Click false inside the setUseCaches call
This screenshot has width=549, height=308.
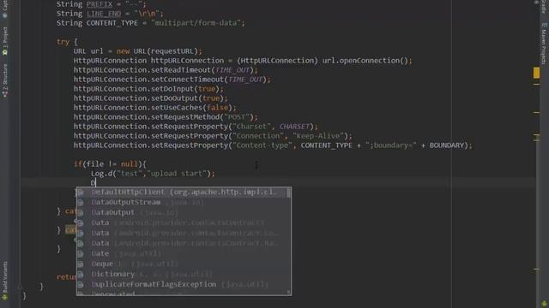click(217, 108)
